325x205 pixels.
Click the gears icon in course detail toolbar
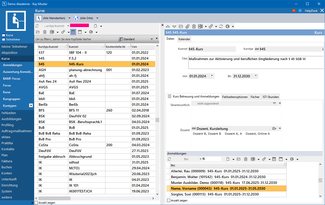[211, 26]
